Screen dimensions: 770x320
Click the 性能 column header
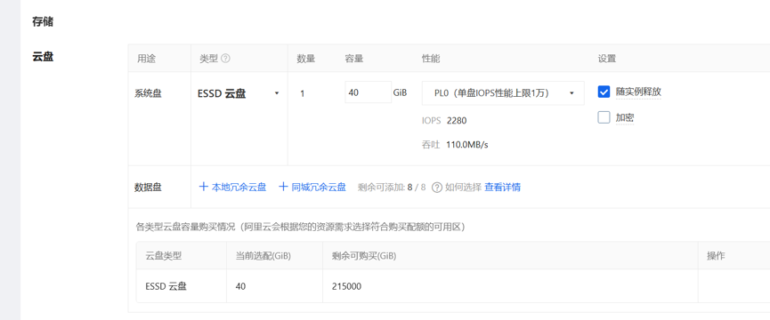[431, 59]
